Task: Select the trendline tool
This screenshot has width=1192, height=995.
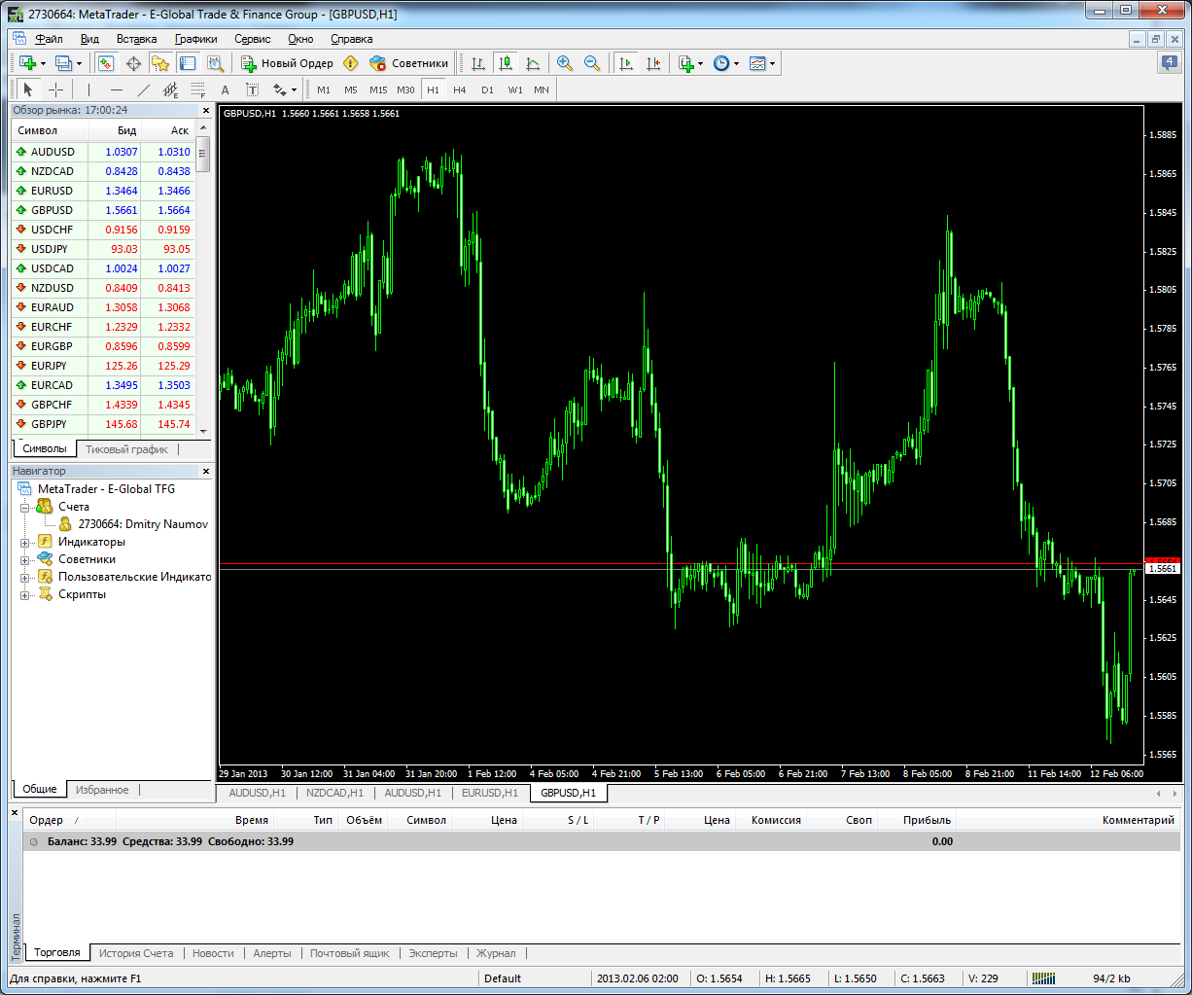Action: coord(144,89)
